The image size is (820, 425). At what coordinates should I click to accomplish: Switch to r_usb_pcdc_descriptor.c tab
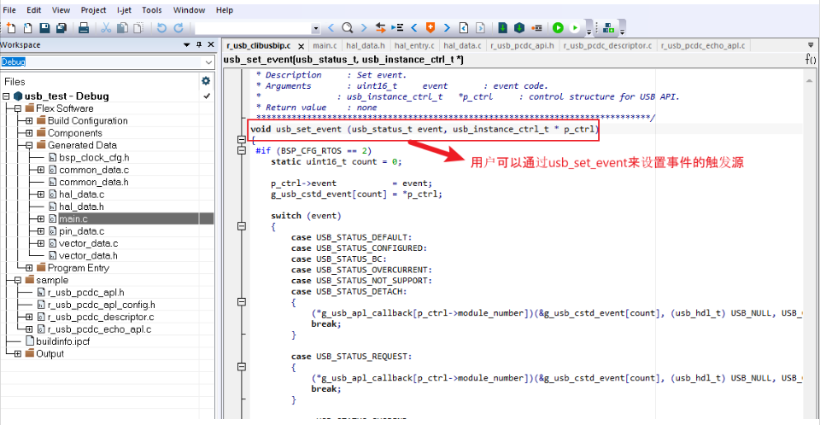[607, 45]
